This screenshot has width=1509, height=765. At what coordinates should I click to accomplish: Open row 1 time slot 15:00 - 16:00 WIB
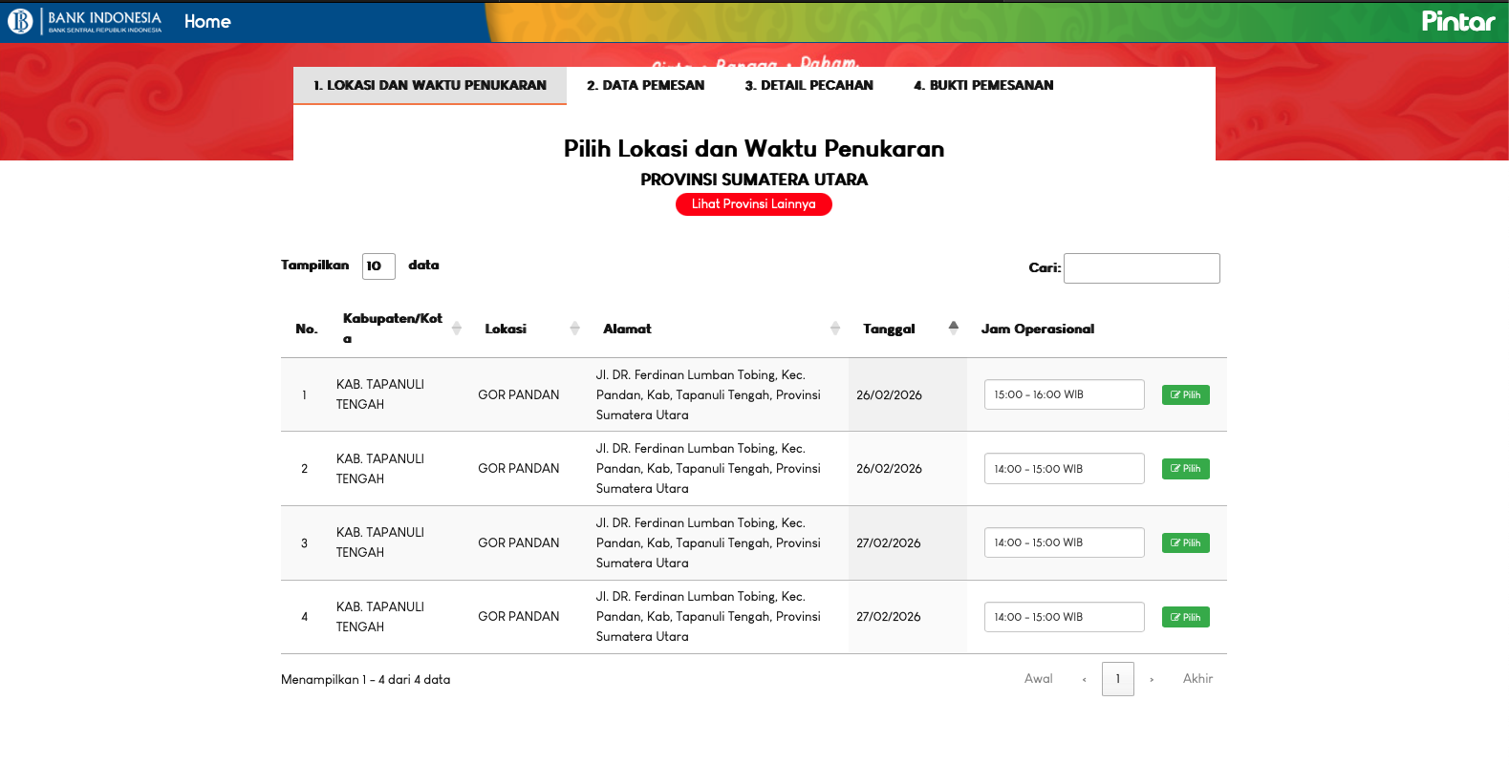tap(1065, 394)
